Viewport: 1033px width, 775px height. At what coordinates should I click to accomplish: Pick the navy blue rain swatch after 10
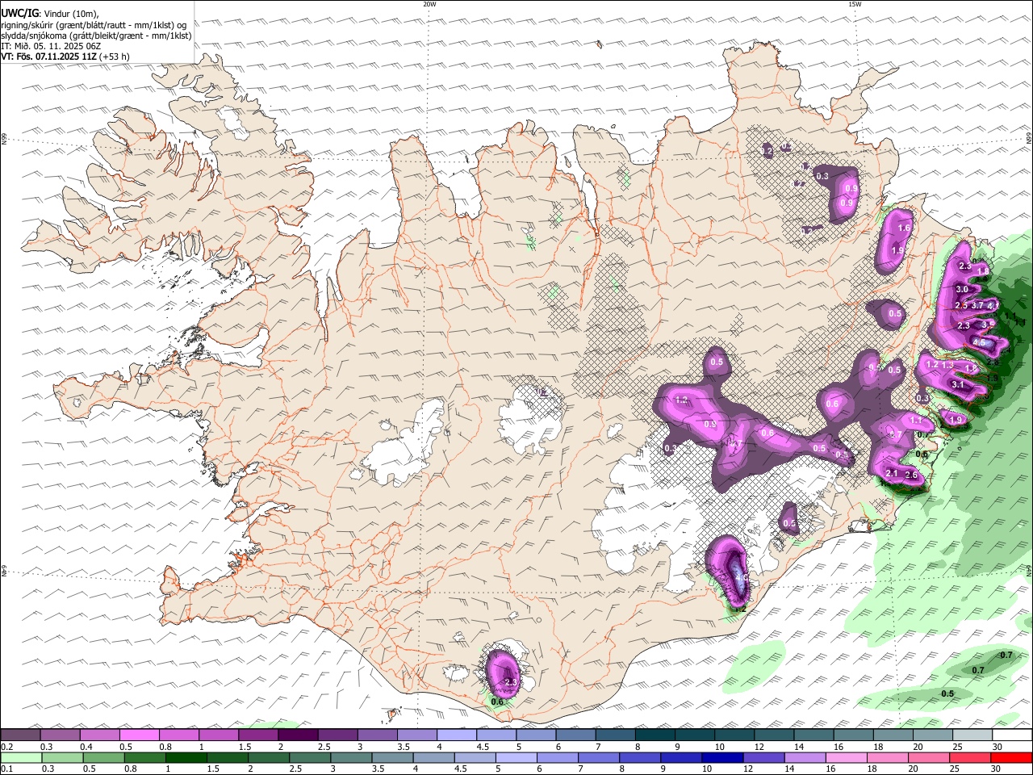pos(724,757)
